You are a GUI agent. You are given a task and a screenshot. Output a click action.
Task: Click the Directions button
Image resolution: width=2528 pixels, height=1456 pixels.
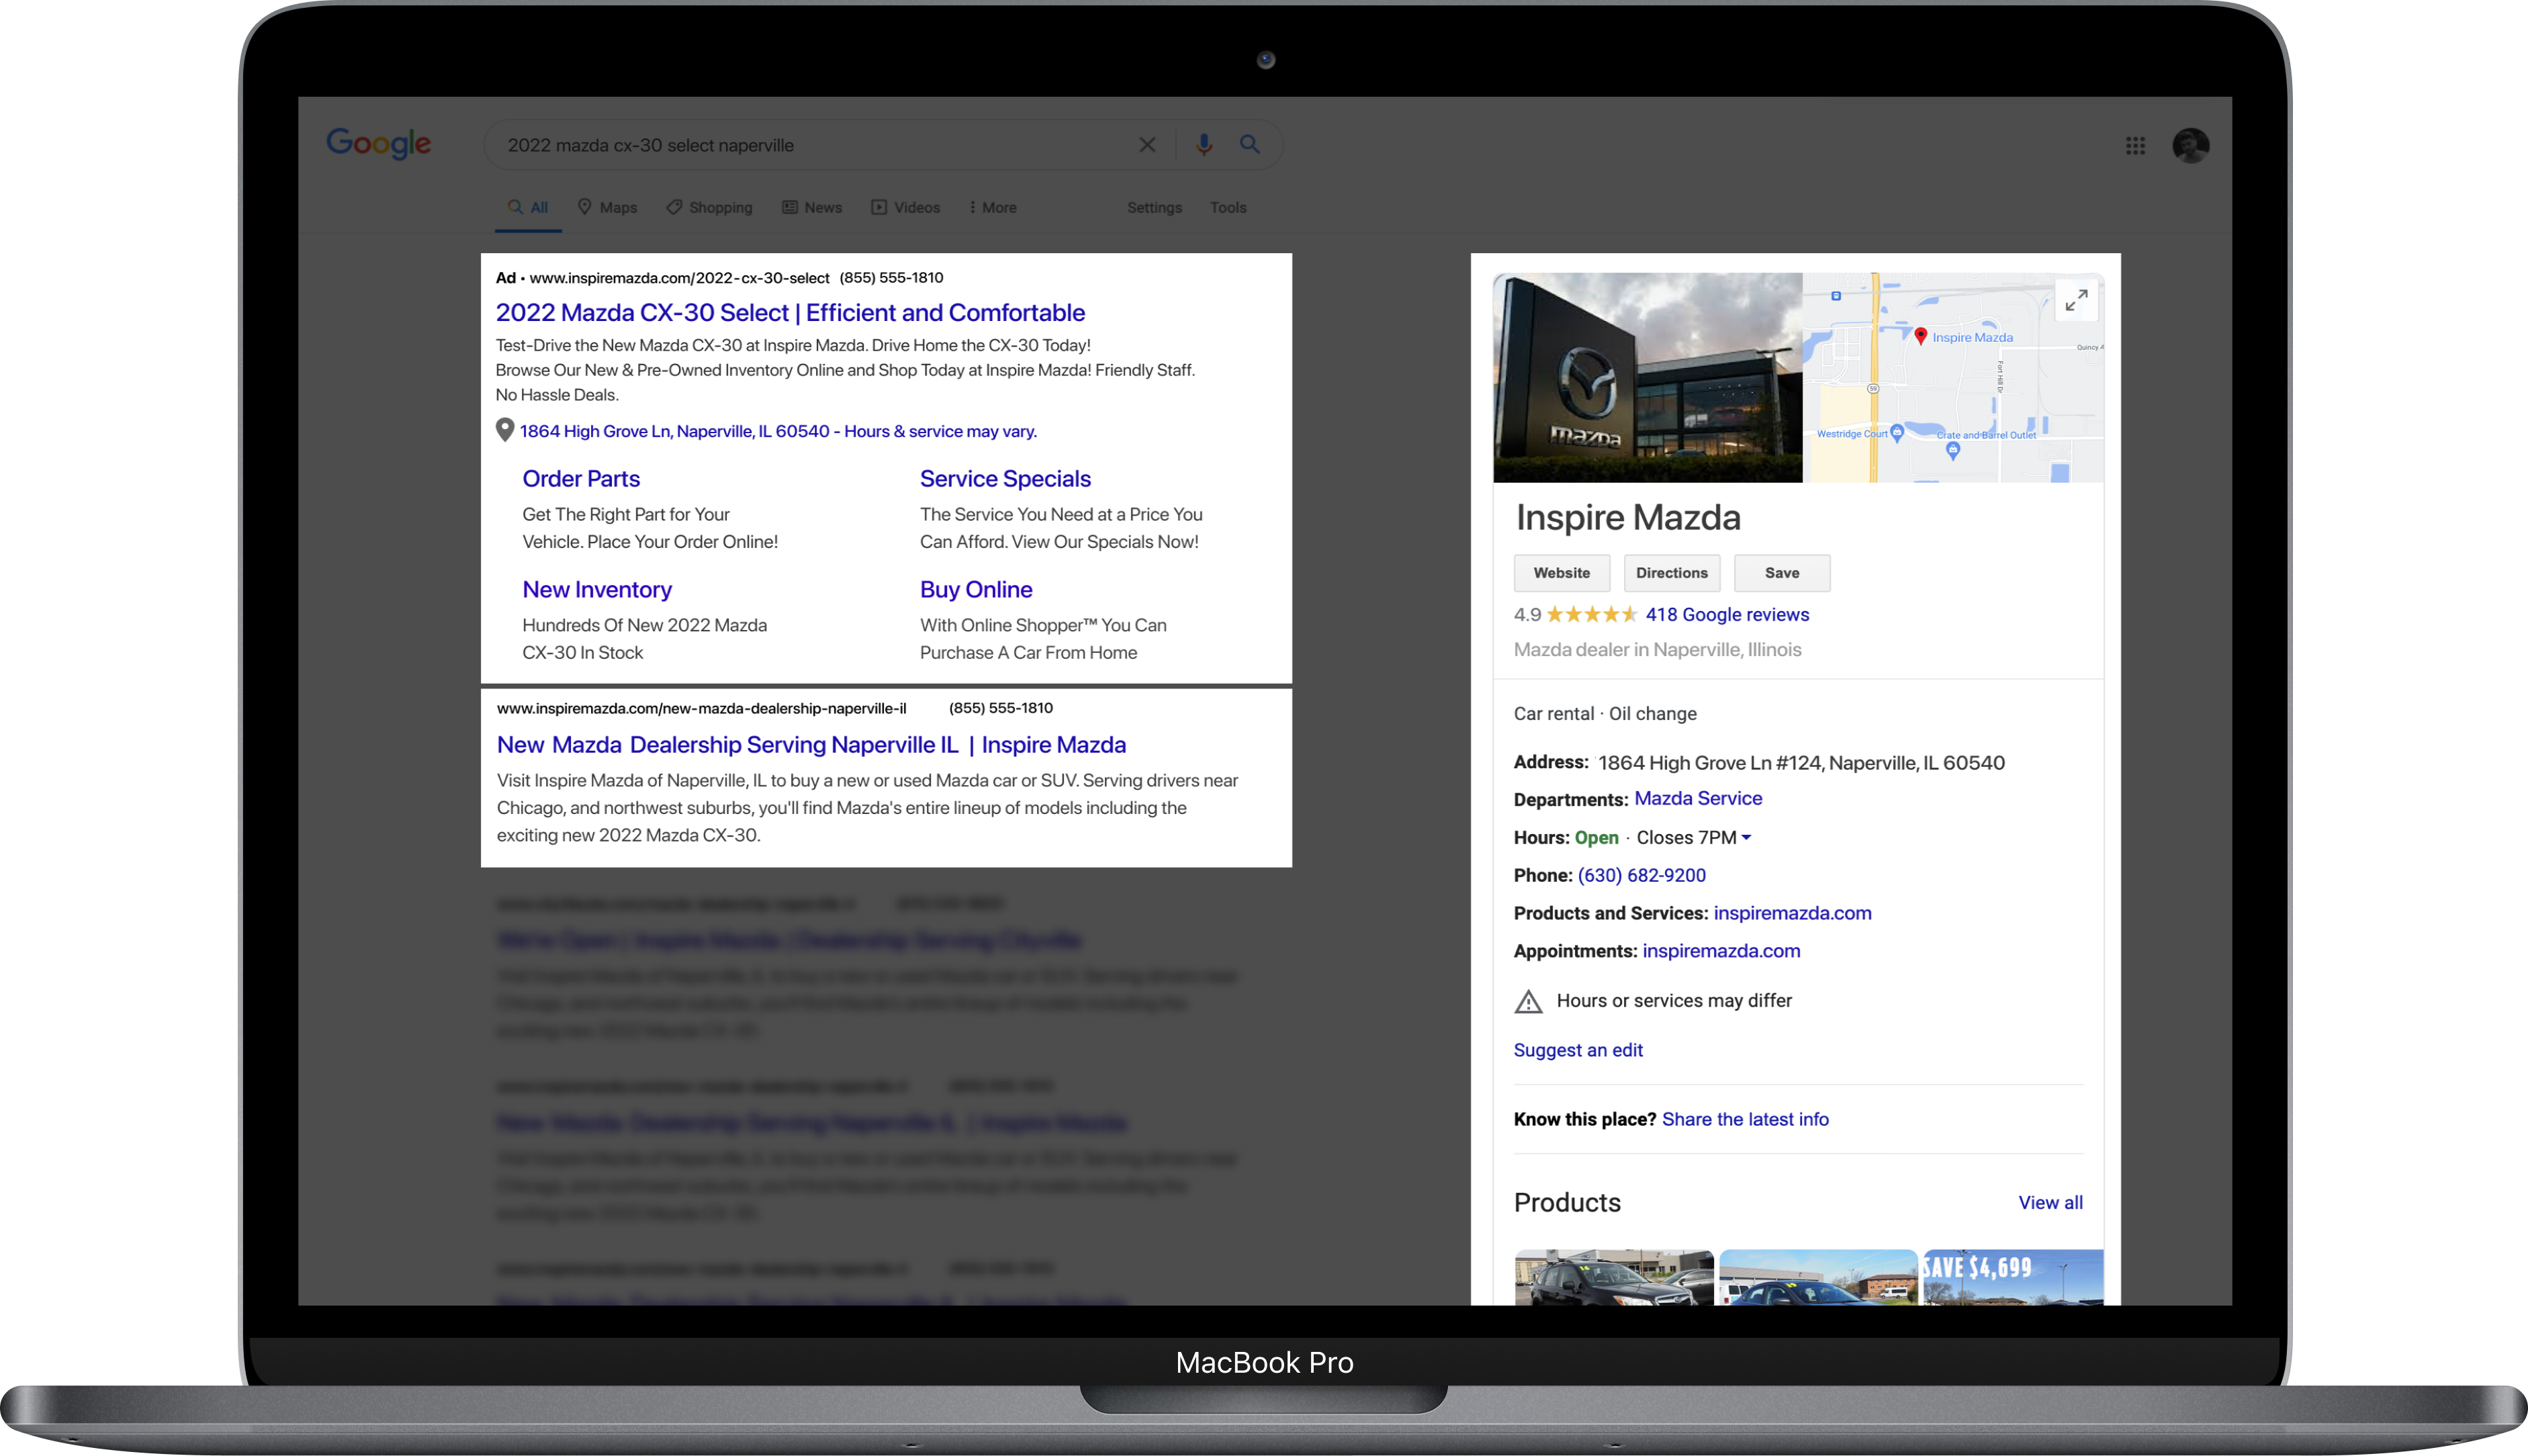[x=1671, y=573]
